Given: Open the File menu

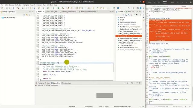Looking at the screenshot, I should (x=2, y=5).
